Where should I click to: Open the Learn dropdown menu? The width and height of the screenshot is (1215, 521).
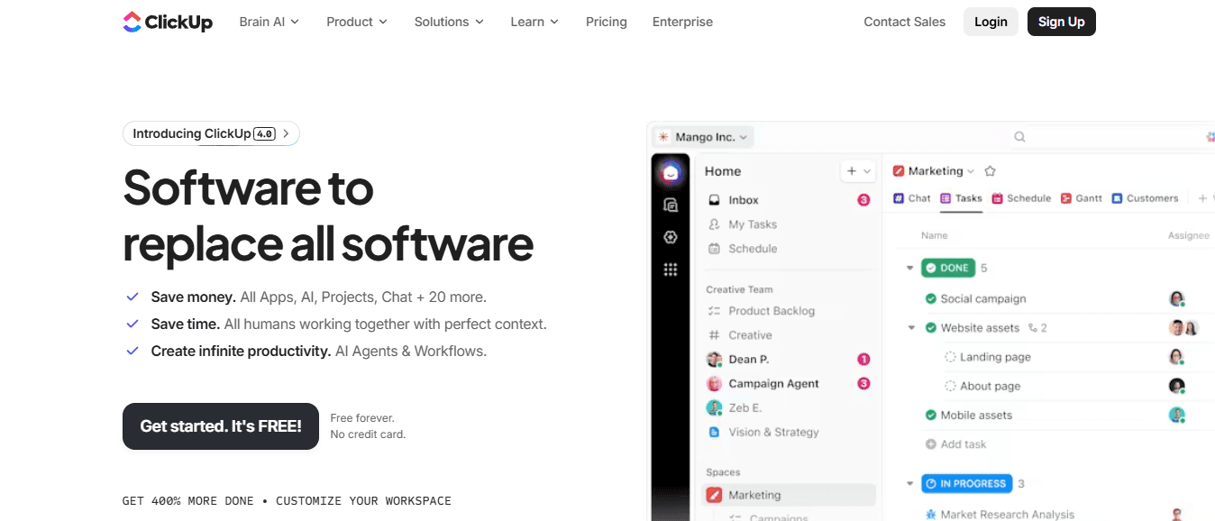pyautogui.click(x=534, y=22)
